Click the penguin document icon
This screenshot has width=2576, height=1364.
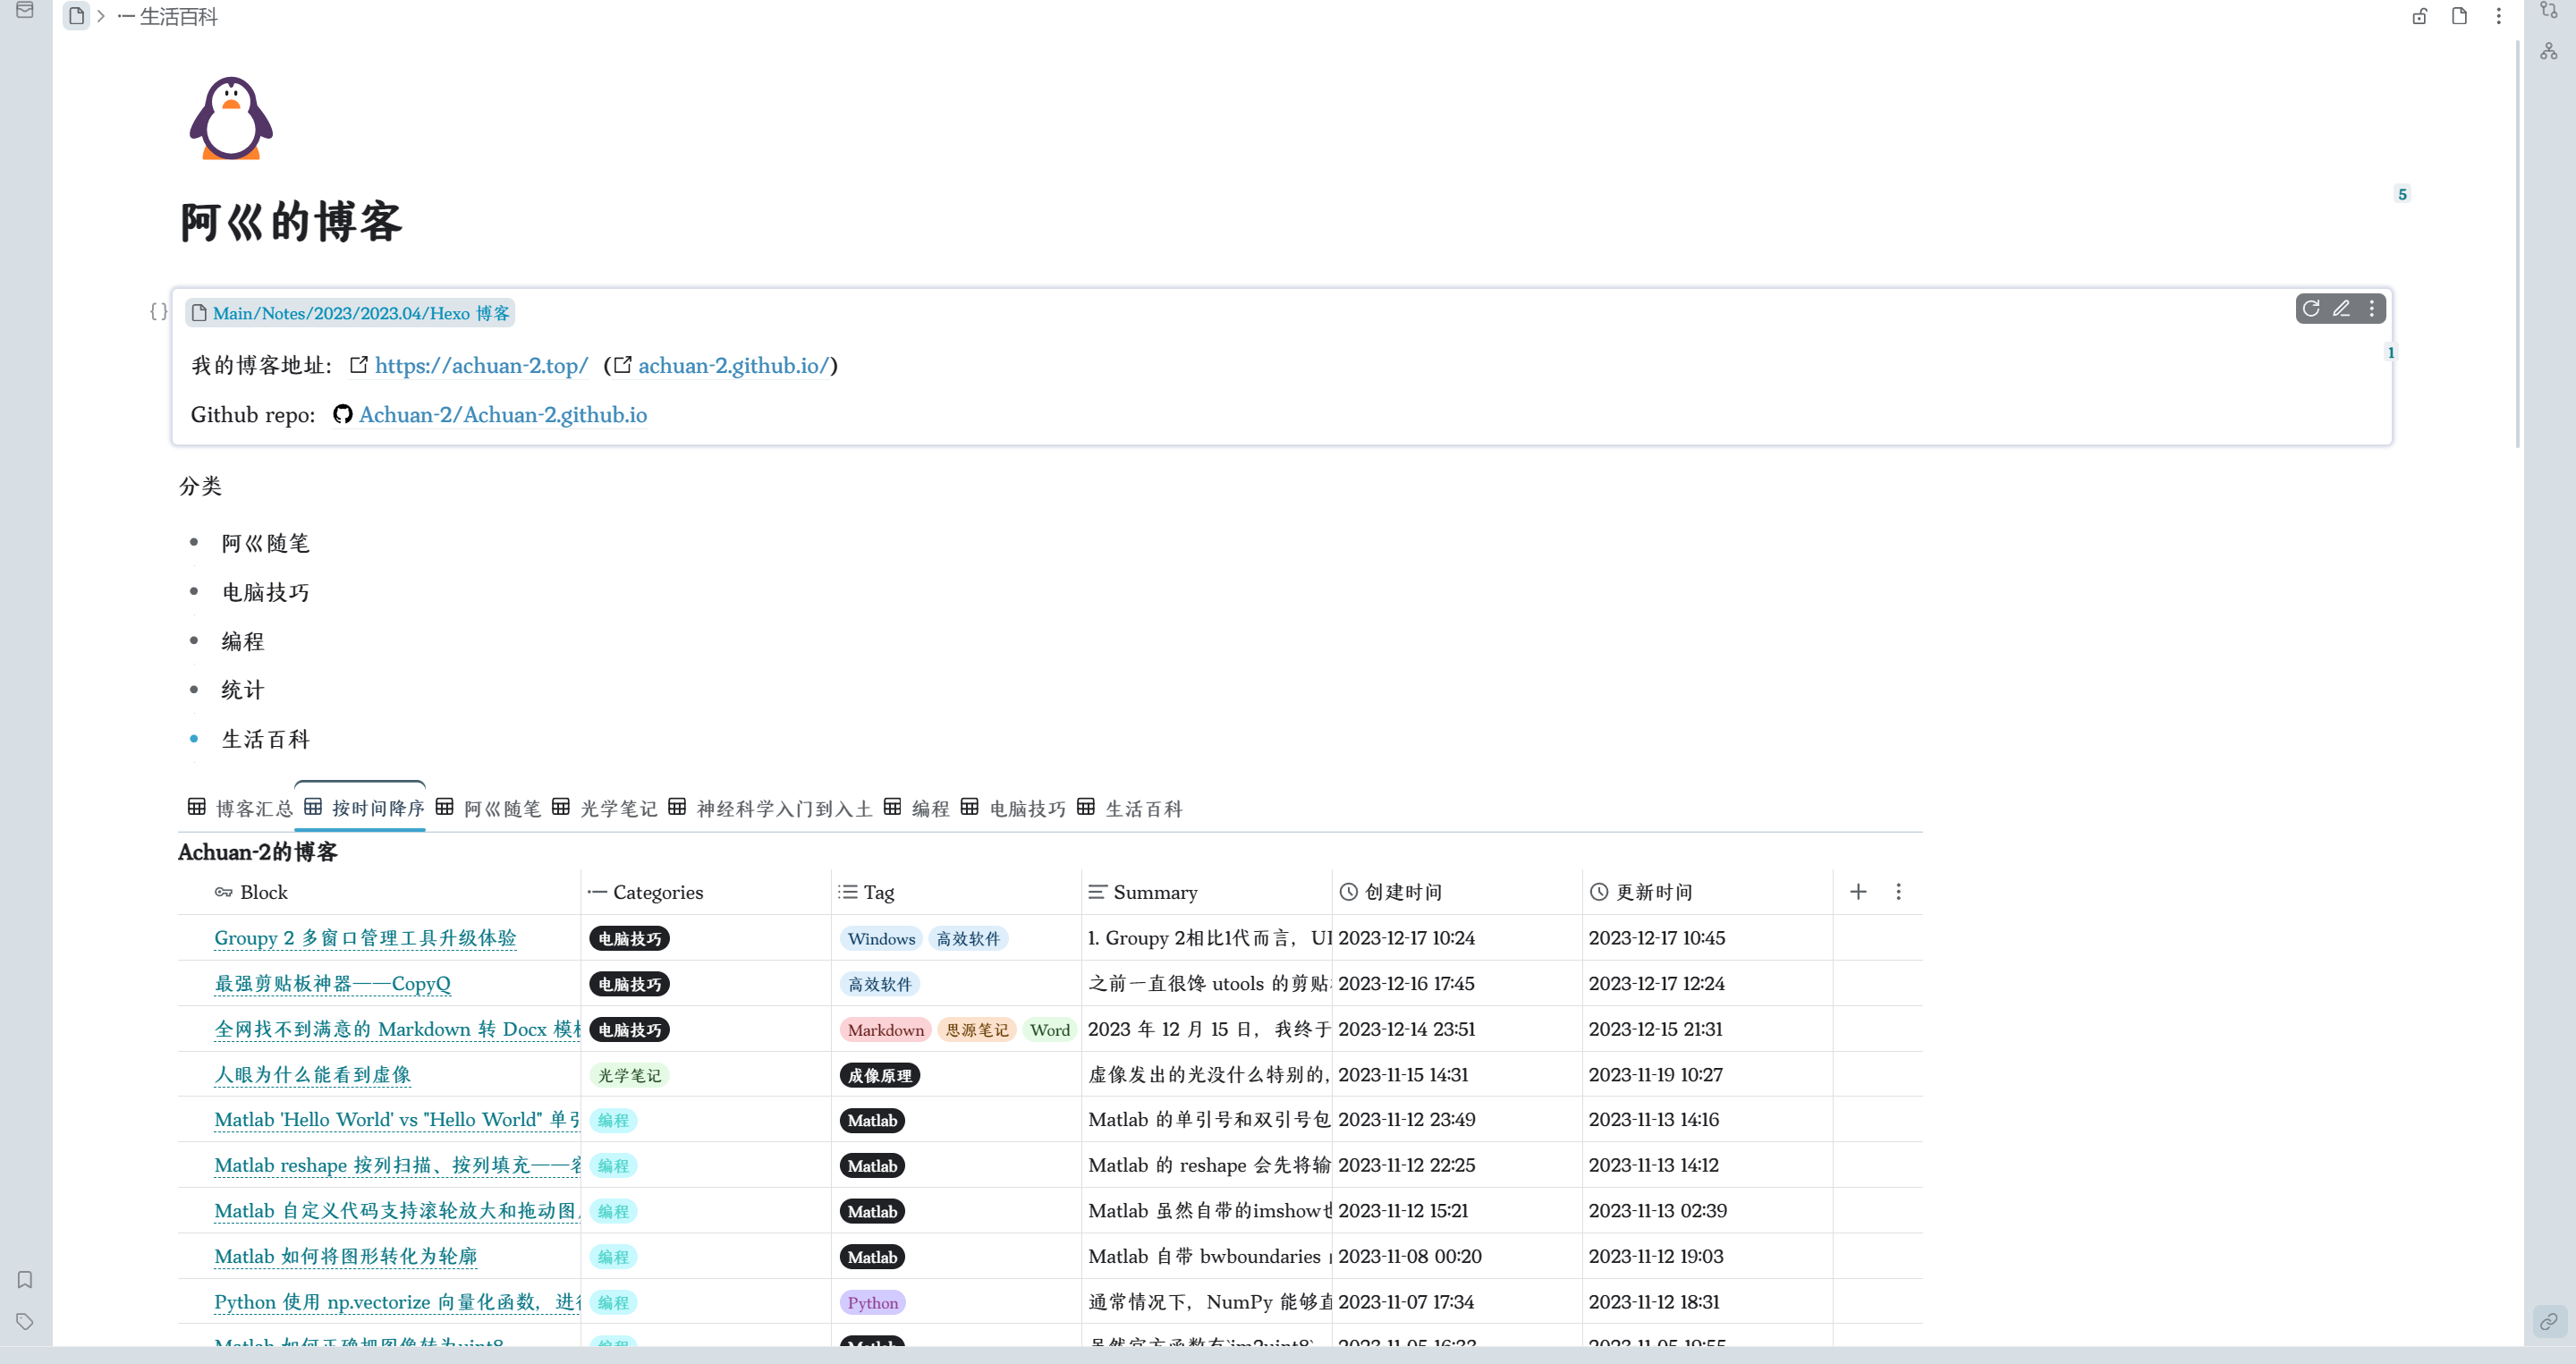pos(231,118)
